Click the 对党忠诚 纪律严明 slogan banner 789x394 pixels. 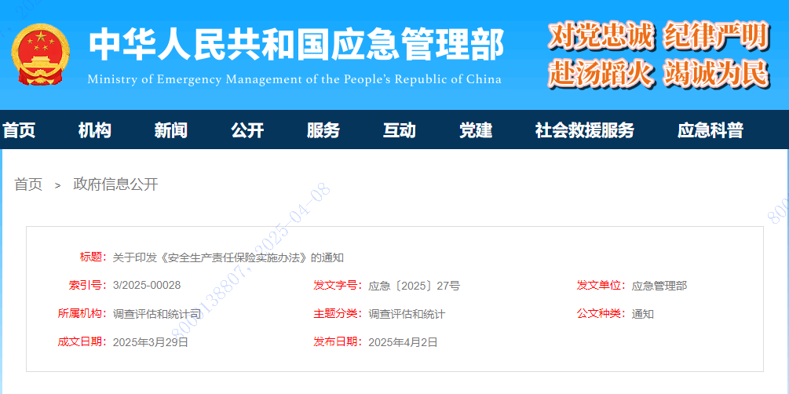659,36
